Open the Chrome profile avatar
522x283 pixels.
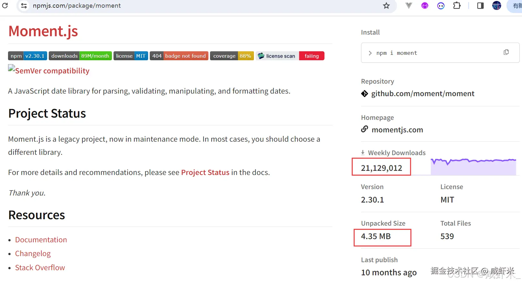point(496,6)
